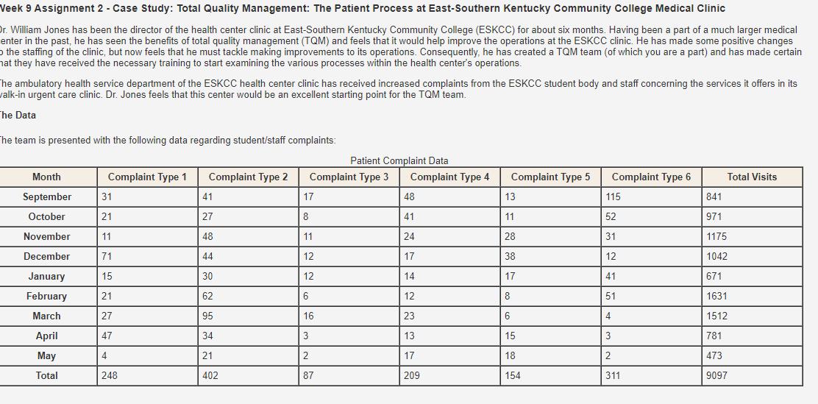The width and height of the screenshot is (818, 404).
Task: Click the Patient Complaint Data caption
Action: click(399, 160)
